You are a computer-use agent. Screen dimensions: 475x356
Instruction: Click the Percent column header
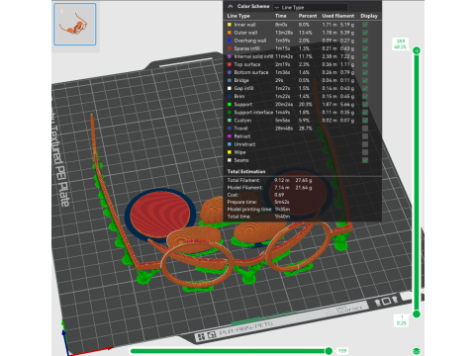click(308, 16)
